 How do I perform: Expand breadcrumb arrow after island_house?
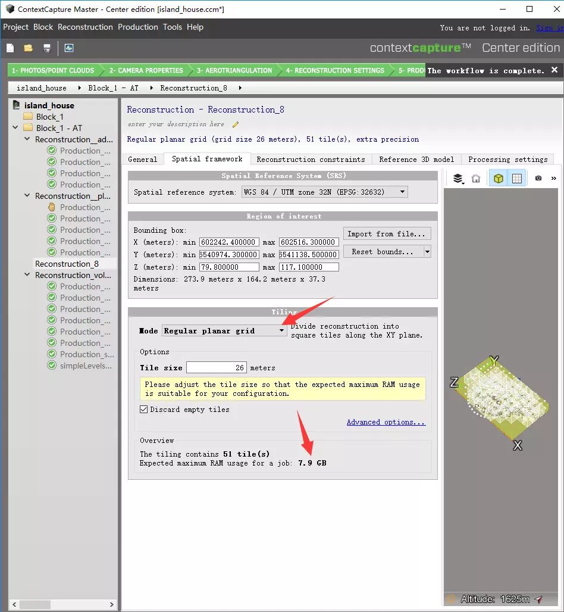click(80, 88)
